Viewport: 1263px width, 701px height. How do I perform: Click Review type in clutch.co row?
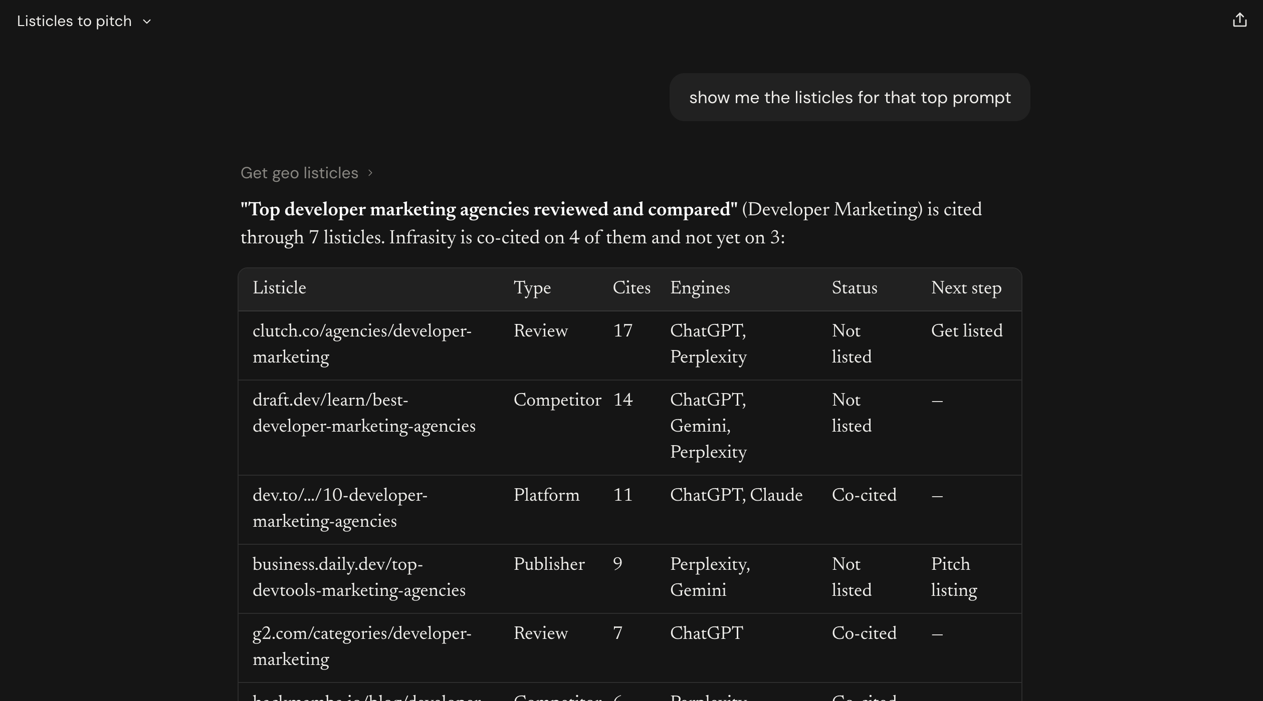point(540,330)
